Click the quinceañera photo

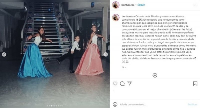pyautogui.click(x=55, y=54)
